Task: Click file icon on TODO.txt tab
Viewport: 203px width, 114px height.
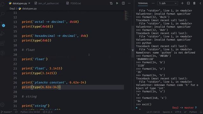Action: click(68, 3)
